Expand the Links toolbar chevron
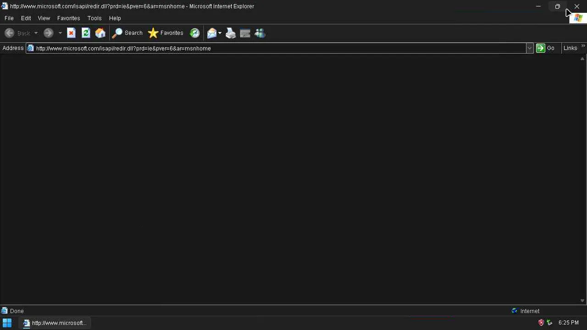The width and height of the screenshot is (587, 330). coord(583,46)
